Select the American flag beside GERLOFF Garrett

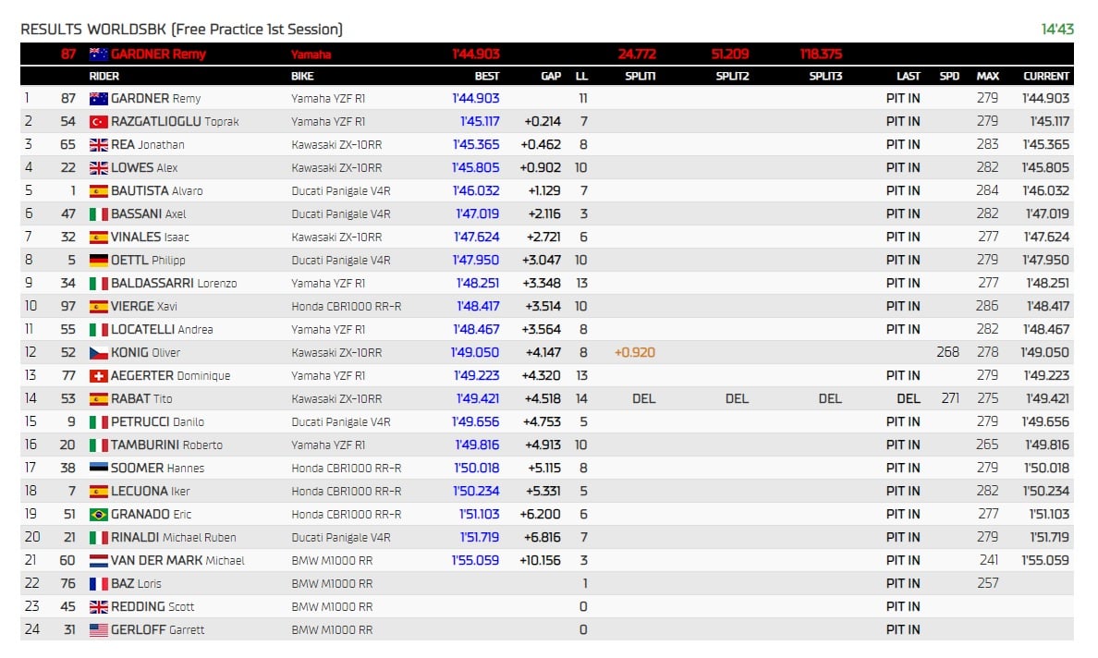click(x=99, y=630)
